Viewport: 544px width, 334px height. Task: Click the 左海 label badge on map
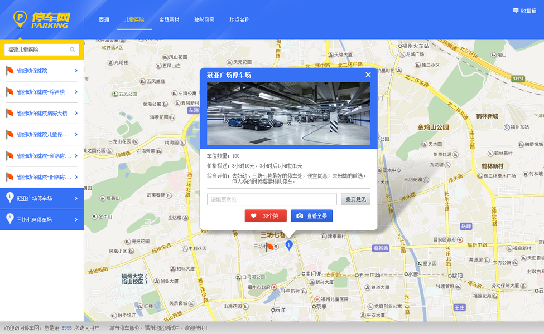coord(194,110)
